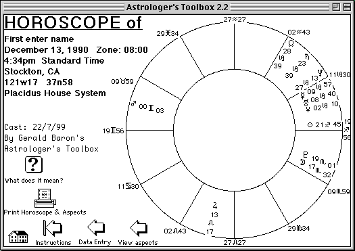Click the window zoom box in title bar

click(336, 7)
